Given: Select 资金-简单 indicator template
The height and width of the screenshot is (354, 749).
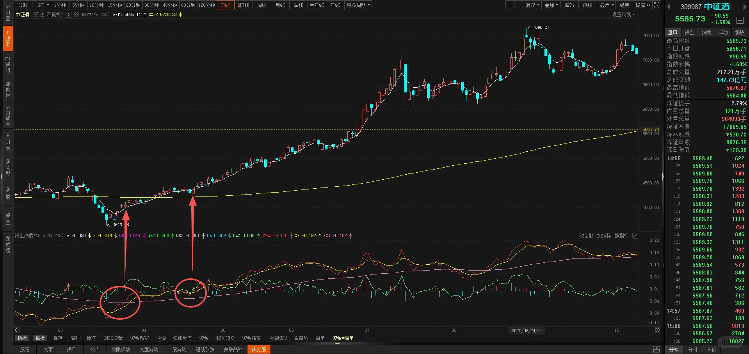Looking at the screenshot, I should (343, 338).
